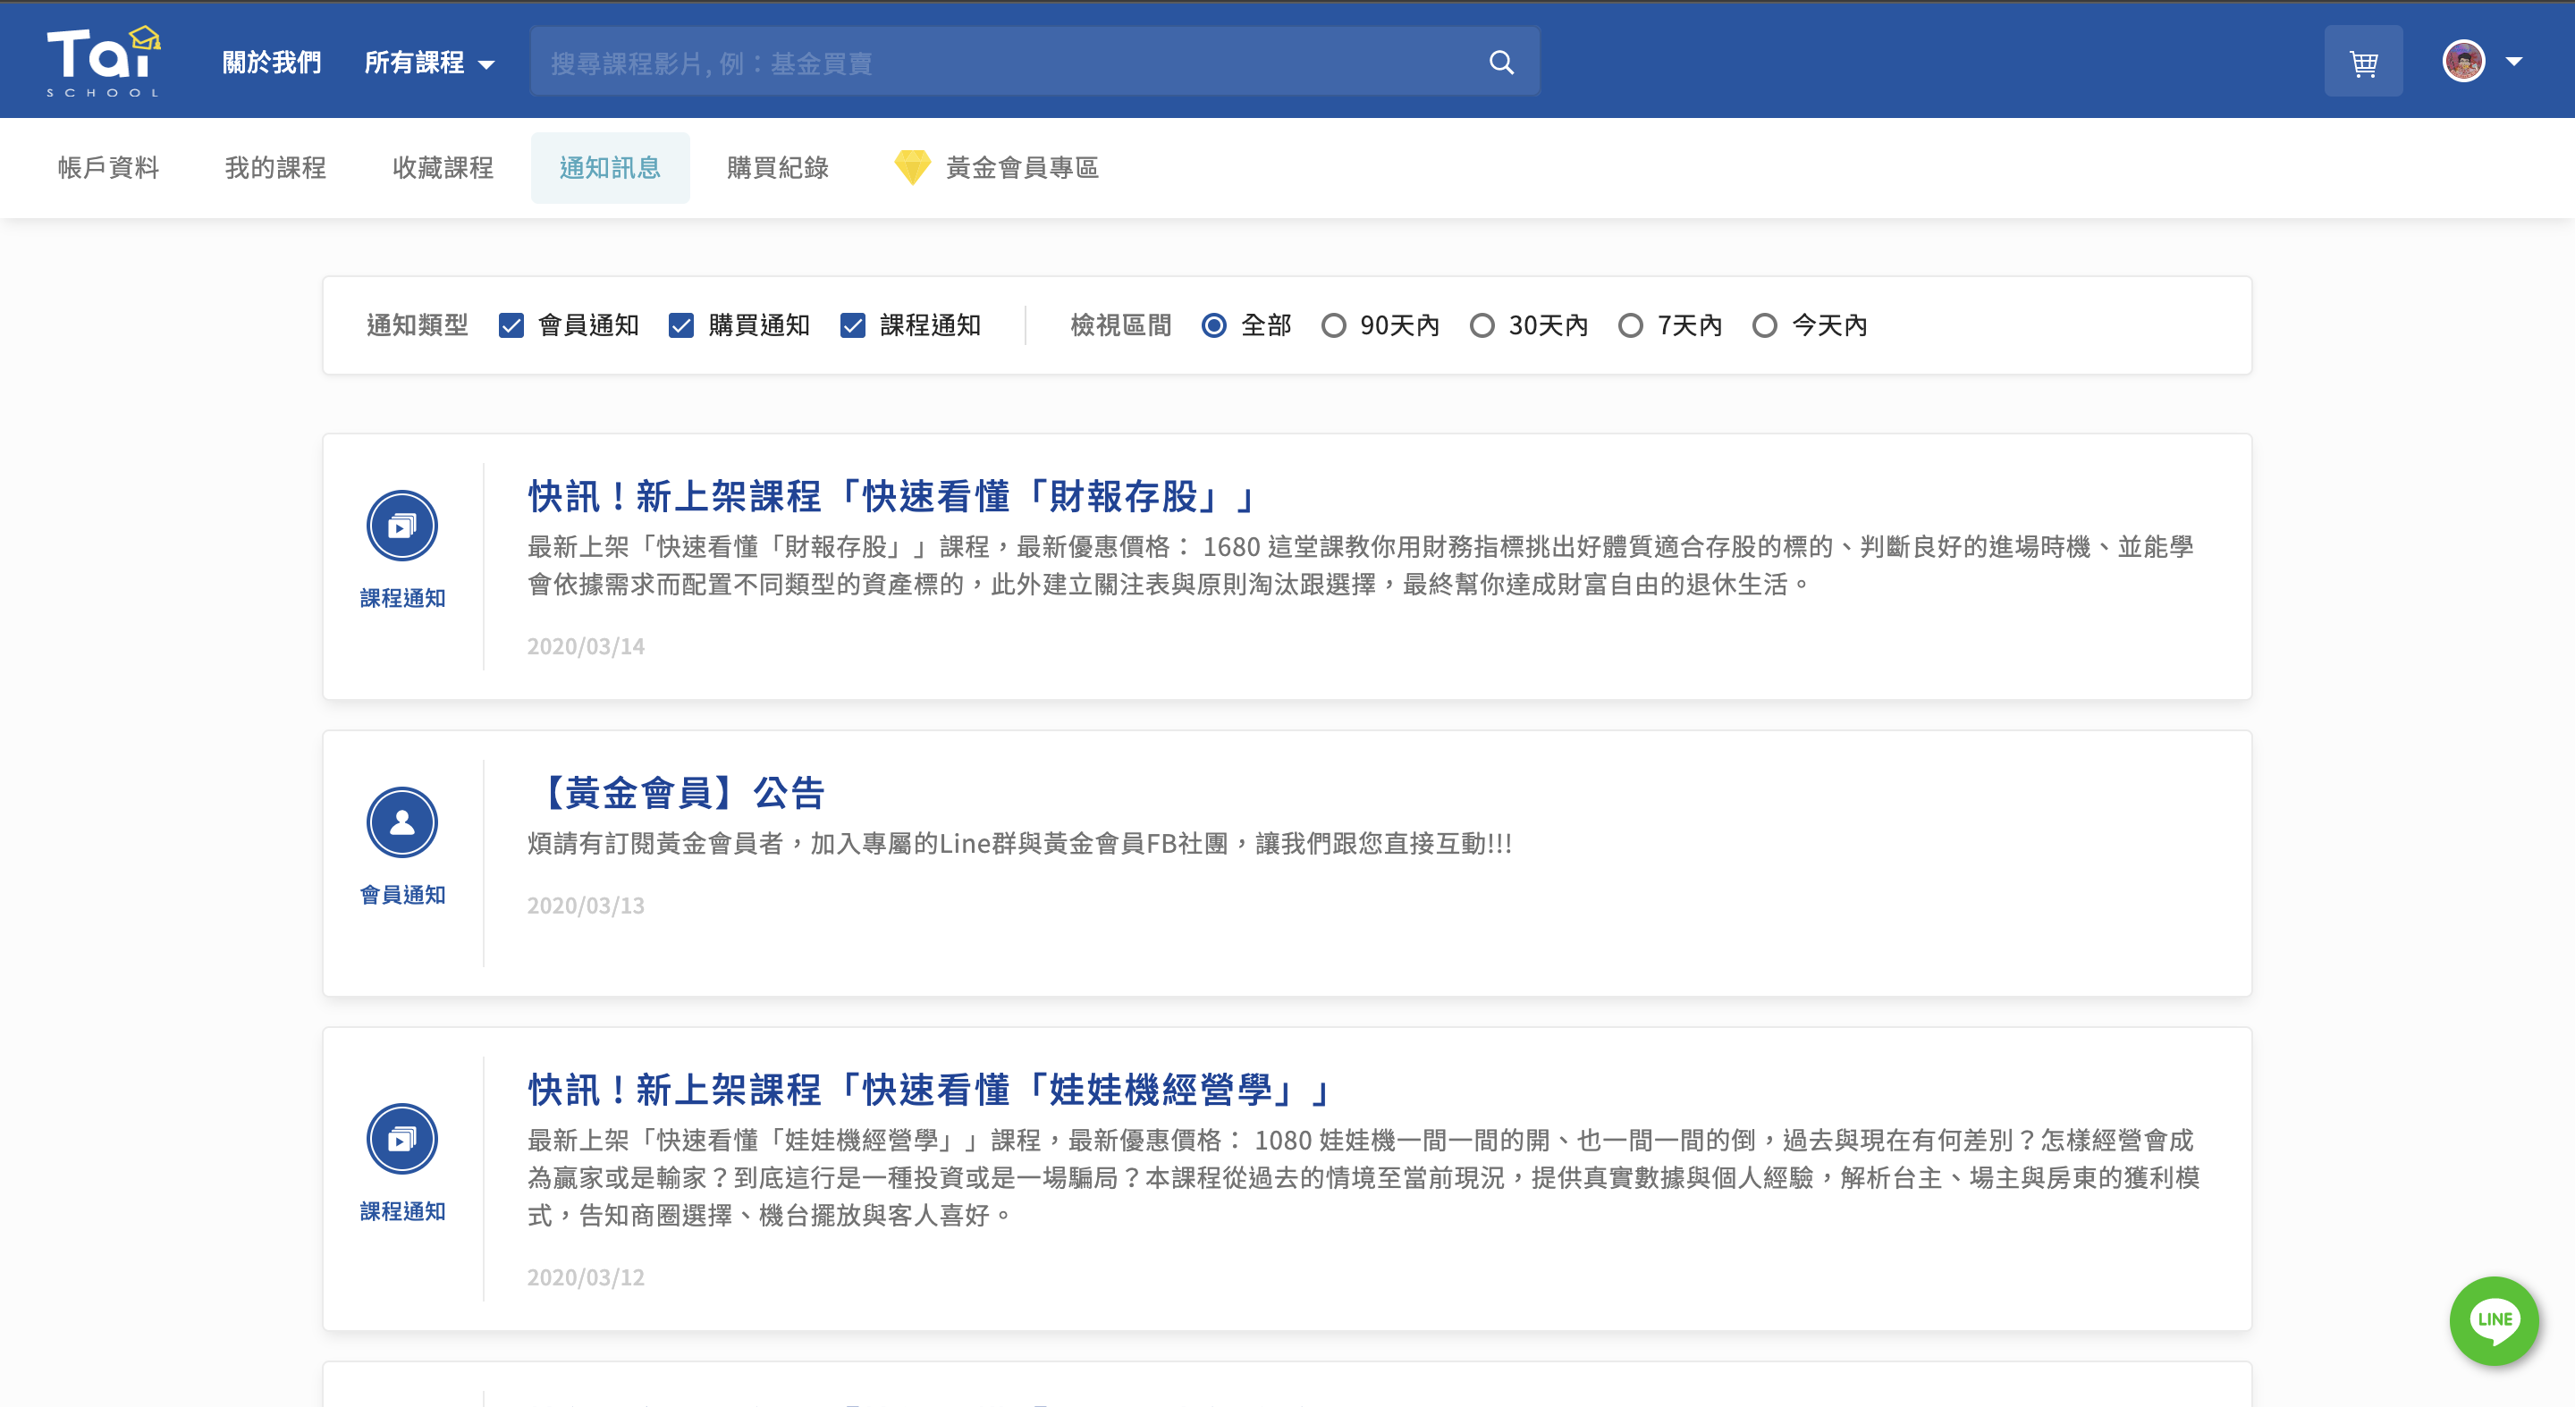The image size is (2575, 1407).
Task: Click the member notification person icon
Action: [401, 822]
